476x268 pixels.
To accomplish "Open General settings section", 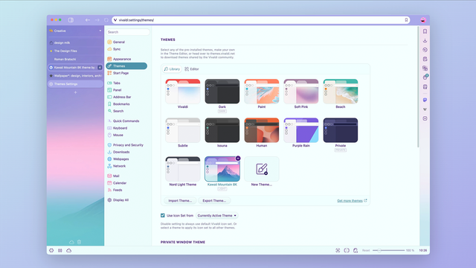I will click(x=116, y=42).
